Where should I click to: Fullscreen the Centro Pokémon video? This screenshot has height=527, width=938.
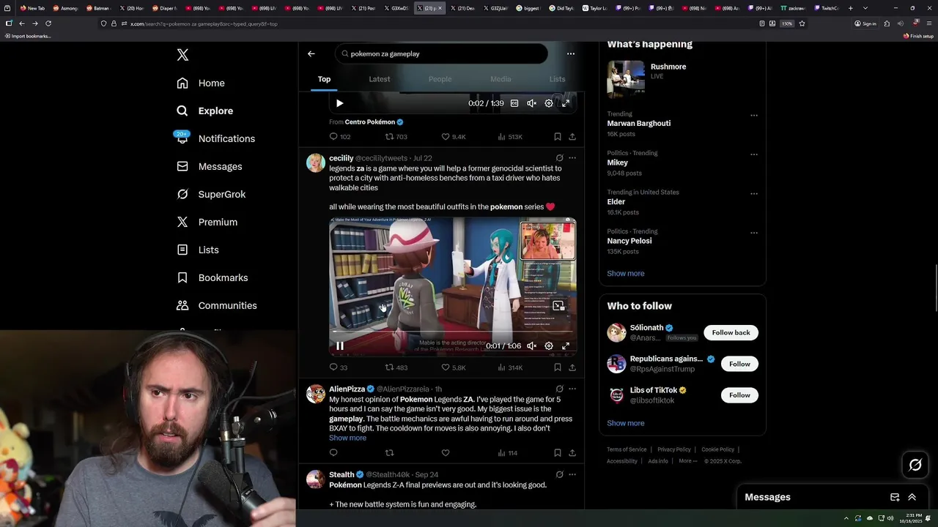pyautogui.click(x=566, y=103)
